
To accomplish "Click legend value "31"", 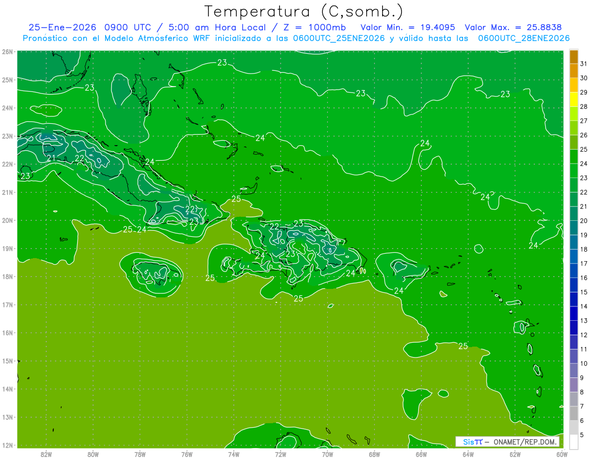I will point(584,64).
